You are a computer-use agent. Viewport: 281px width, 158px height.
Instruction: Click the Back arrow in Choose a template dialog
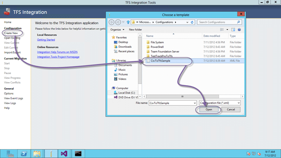(112, 22)
